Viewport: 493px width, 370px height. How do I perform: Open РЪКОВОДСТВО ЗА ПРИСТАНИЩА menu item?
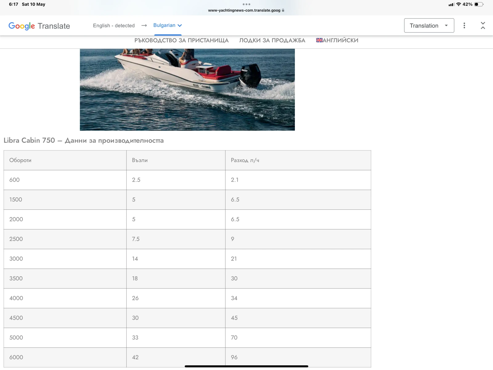(x=181, y=40)
